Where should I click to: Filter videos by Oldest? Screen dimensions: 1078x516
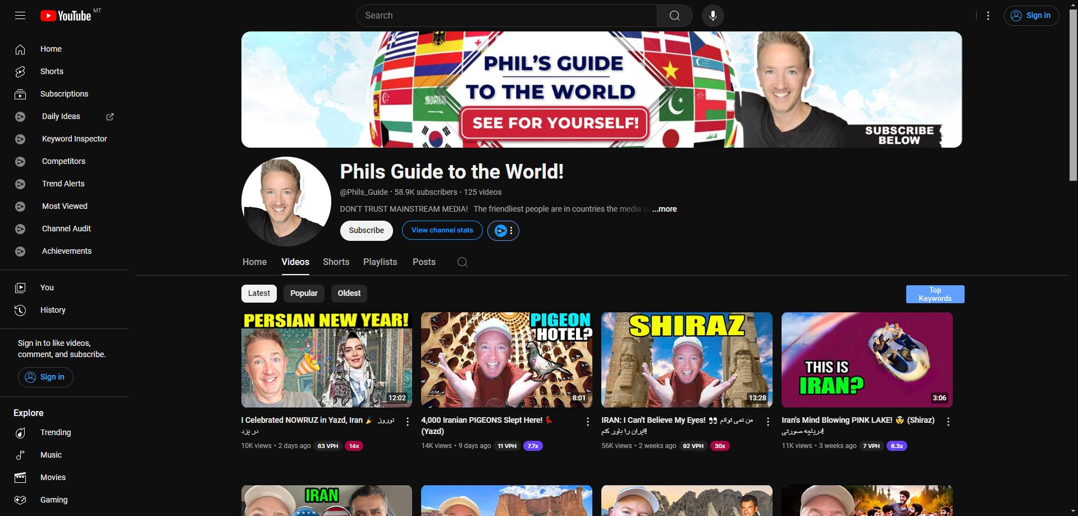click(349, 293)
